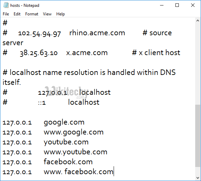Click the vertical scrollbar thumb

tap(198, 135)
